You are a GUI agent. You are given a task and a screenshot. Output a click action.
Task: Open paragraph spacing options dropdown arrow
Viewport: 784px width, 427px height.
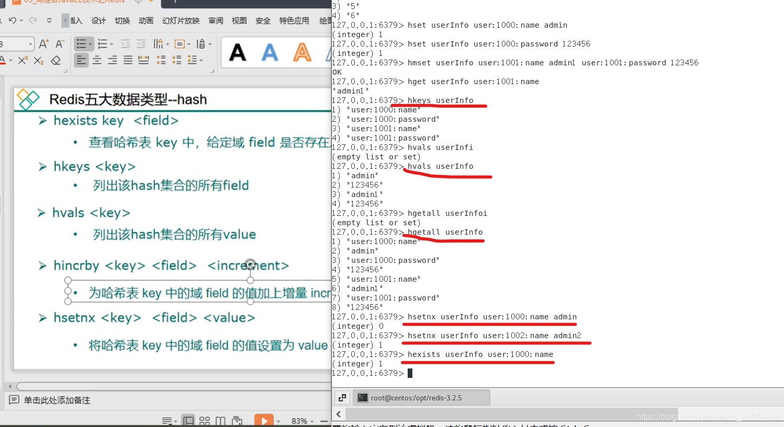tap(202, 61)
